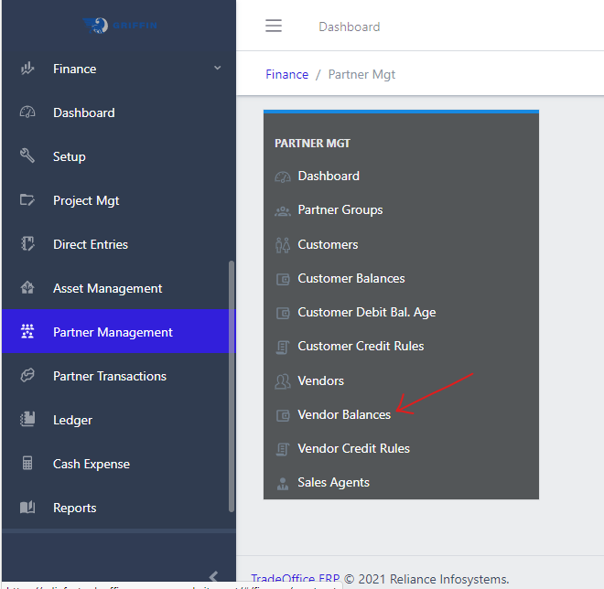Viewport: 604px width, 589px height.
Task: Open Cash Expense in sidebar
Action: pyautogui.click(x=92, y=464)
